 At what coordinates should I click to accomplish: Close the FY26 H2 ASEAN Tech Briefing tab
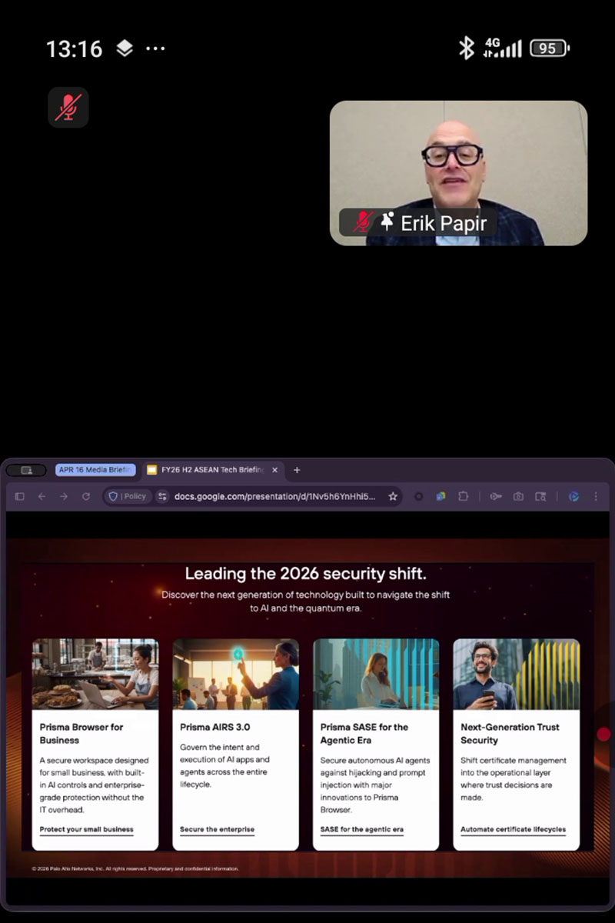(274, 470)
